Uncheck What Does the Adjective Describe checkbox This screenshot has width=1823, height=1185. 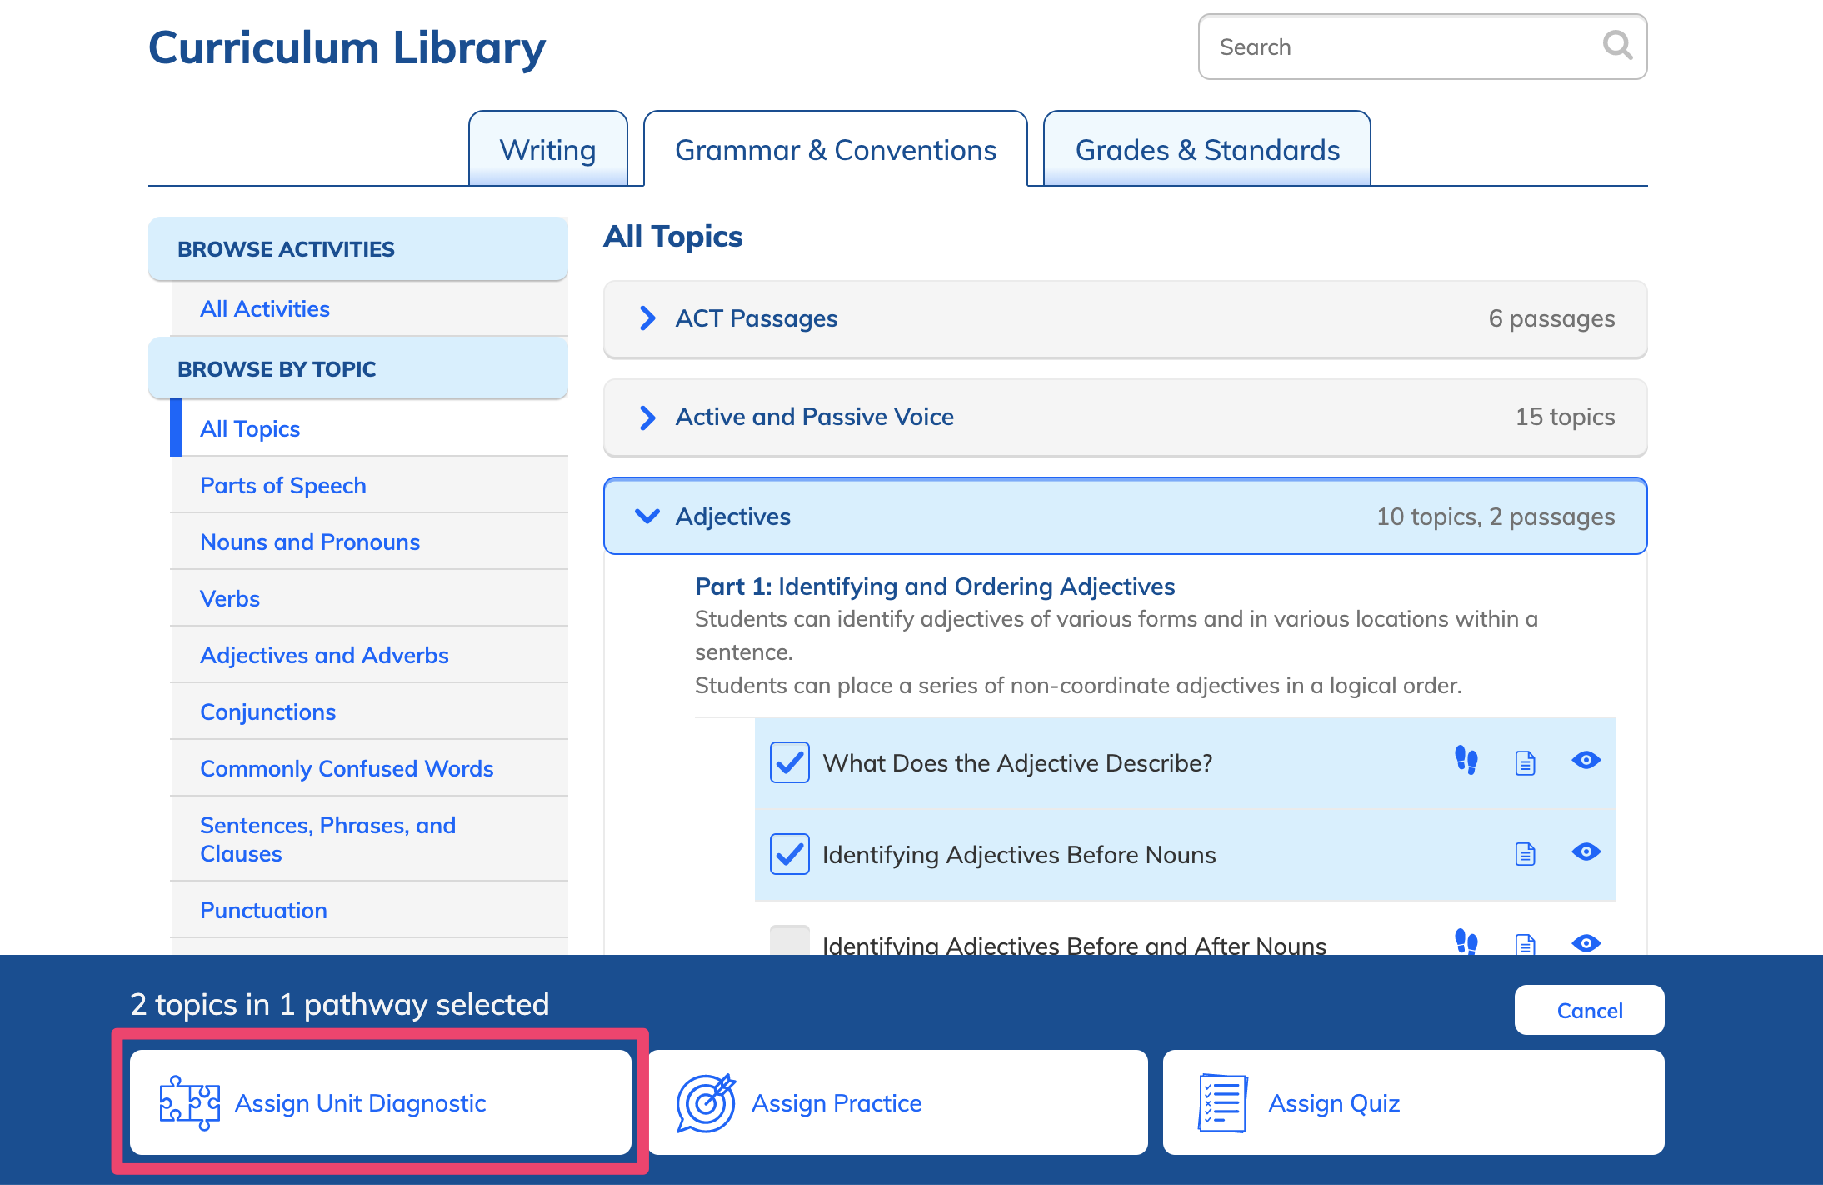tap(789, 762)
